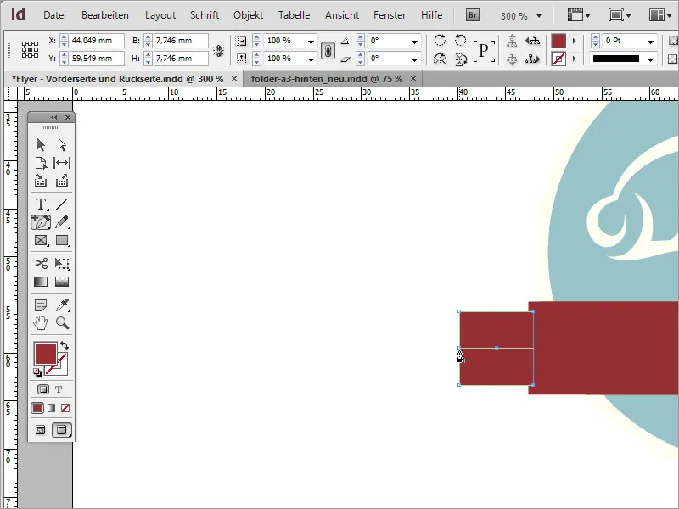Apply solid color button in toolbox
Image resolution: width=679 pixels, height=509 pixels.
(x=37, y=408)
